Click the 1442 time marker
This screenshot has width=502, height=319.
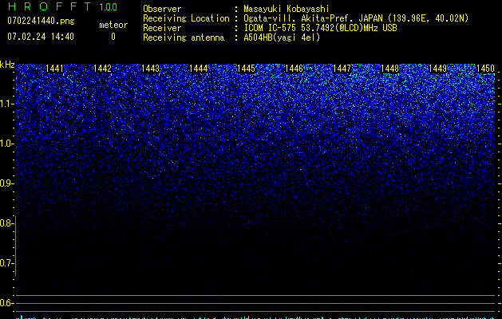click(102, 69)
